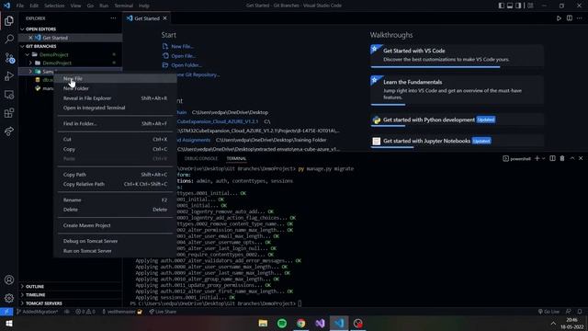Click the Open File... start link
Viewport: 588px width, 331px height.
click(184, 56)
